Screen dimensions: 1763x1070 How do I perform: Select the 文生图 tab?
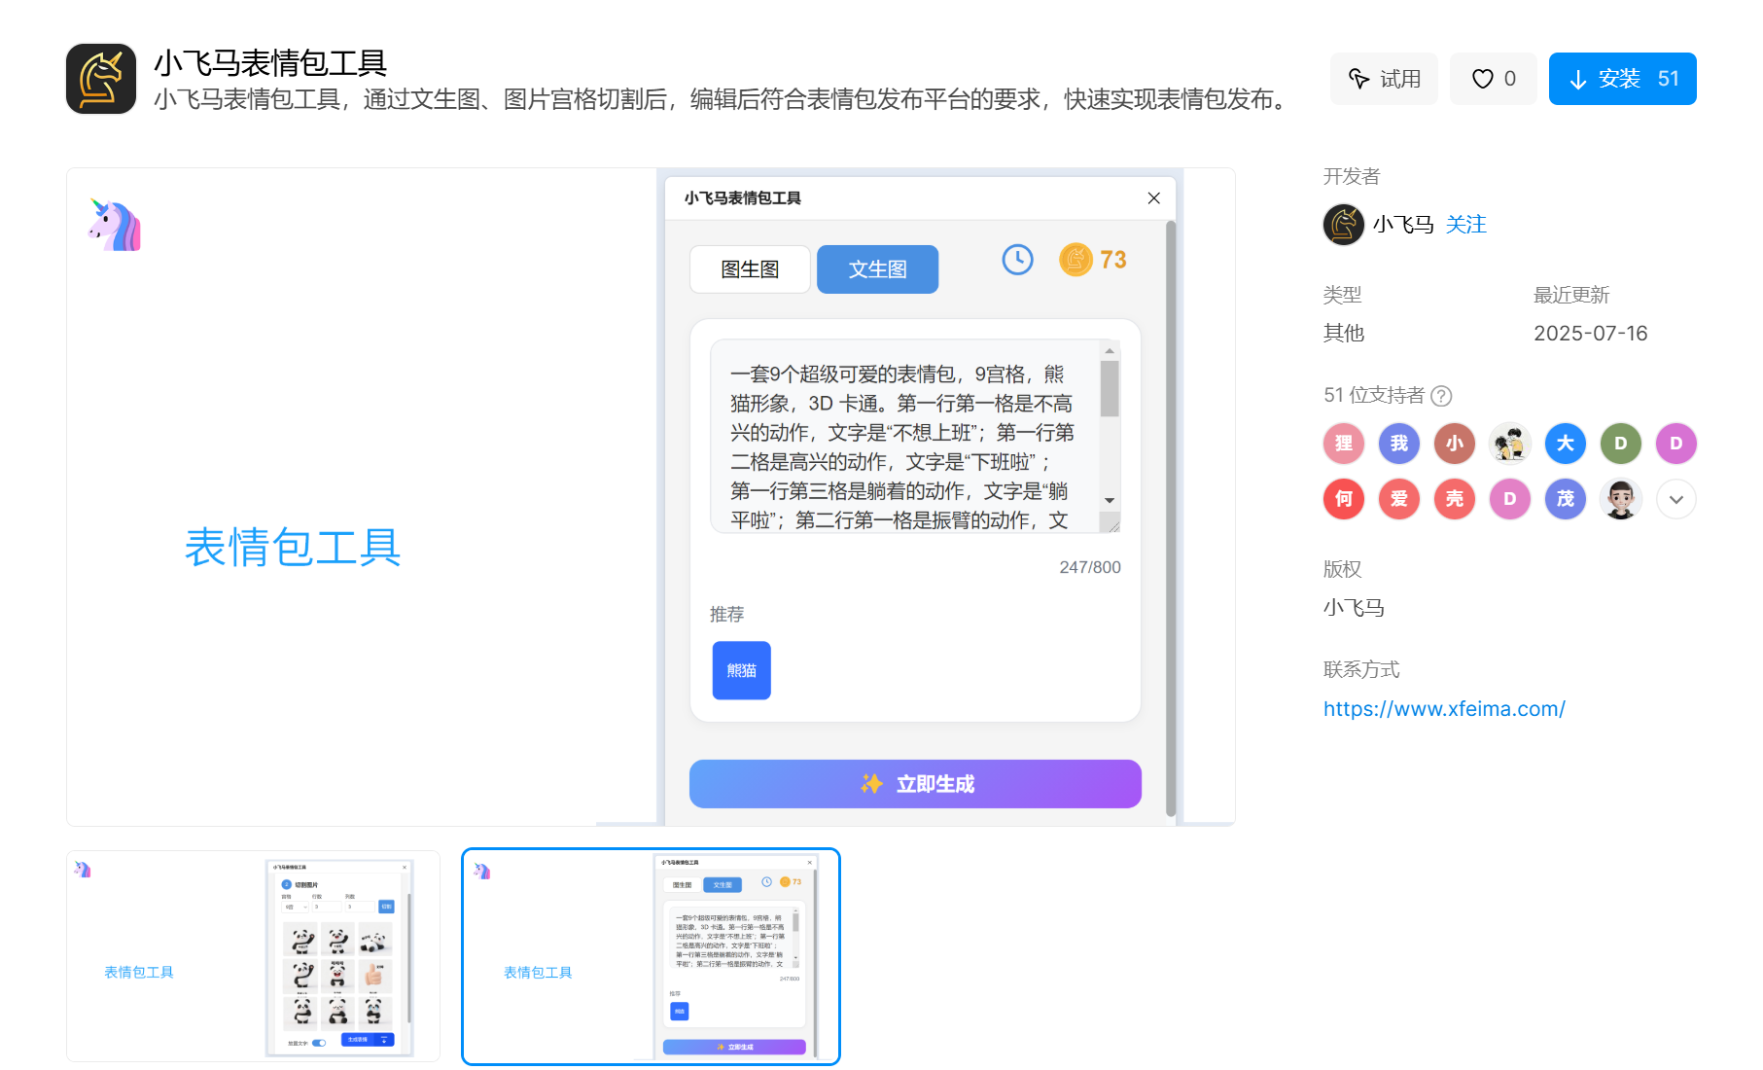877,269
